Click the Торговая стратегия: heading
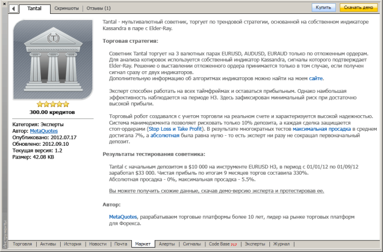The height and width of the screenshot is (252, 383). (130, 41)
